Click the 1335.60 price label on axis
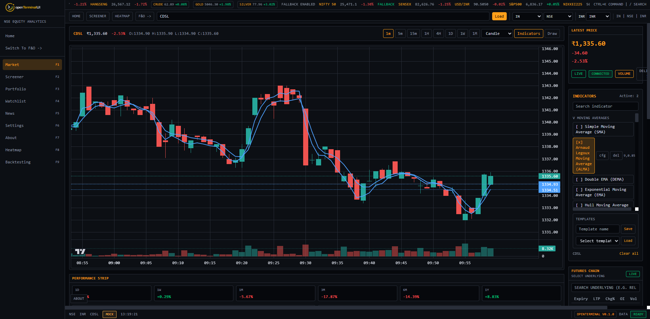 pyautogui.click(x=549, y=176)
